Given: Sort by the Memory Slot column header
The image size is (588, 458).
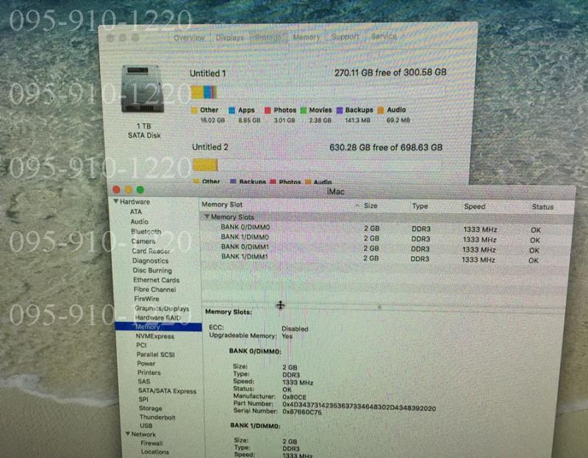Looking at the screenshot, I should point(222,204).
